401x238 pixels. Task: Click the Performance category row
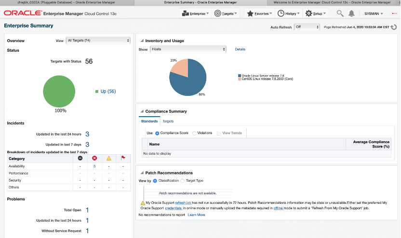pyautogui.click(x=68, y=173)
